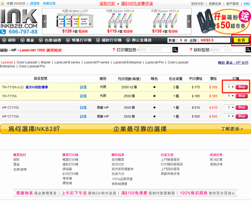The height and width of the screenshot is (203, 251).
Task: Expand the 鐳射打印機 laser printer menu
Action: tap(109, 40)
